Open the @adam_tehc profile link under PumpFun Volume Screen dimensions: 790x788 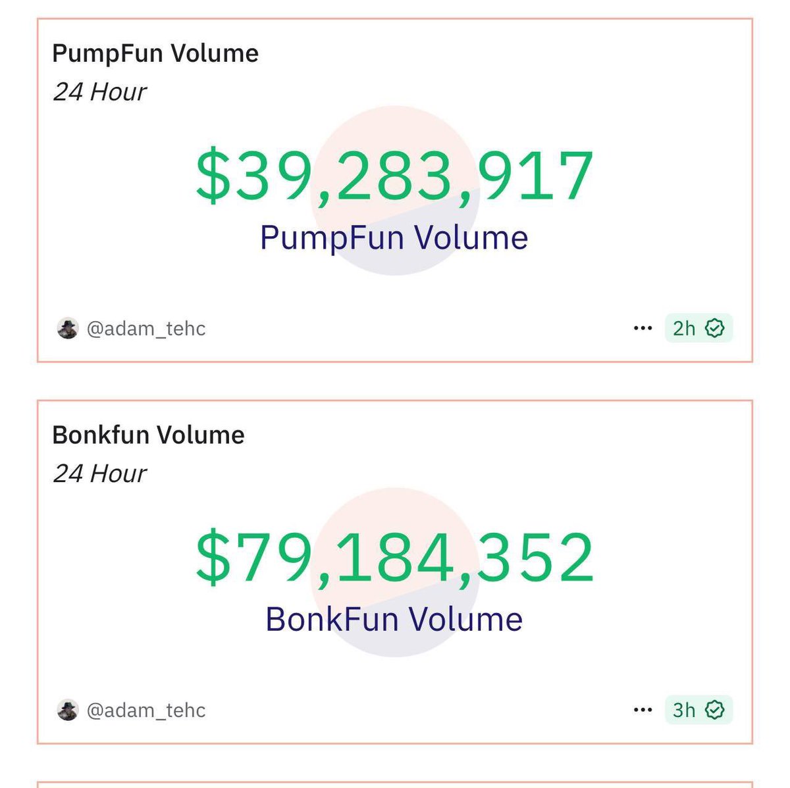(146, 328)
